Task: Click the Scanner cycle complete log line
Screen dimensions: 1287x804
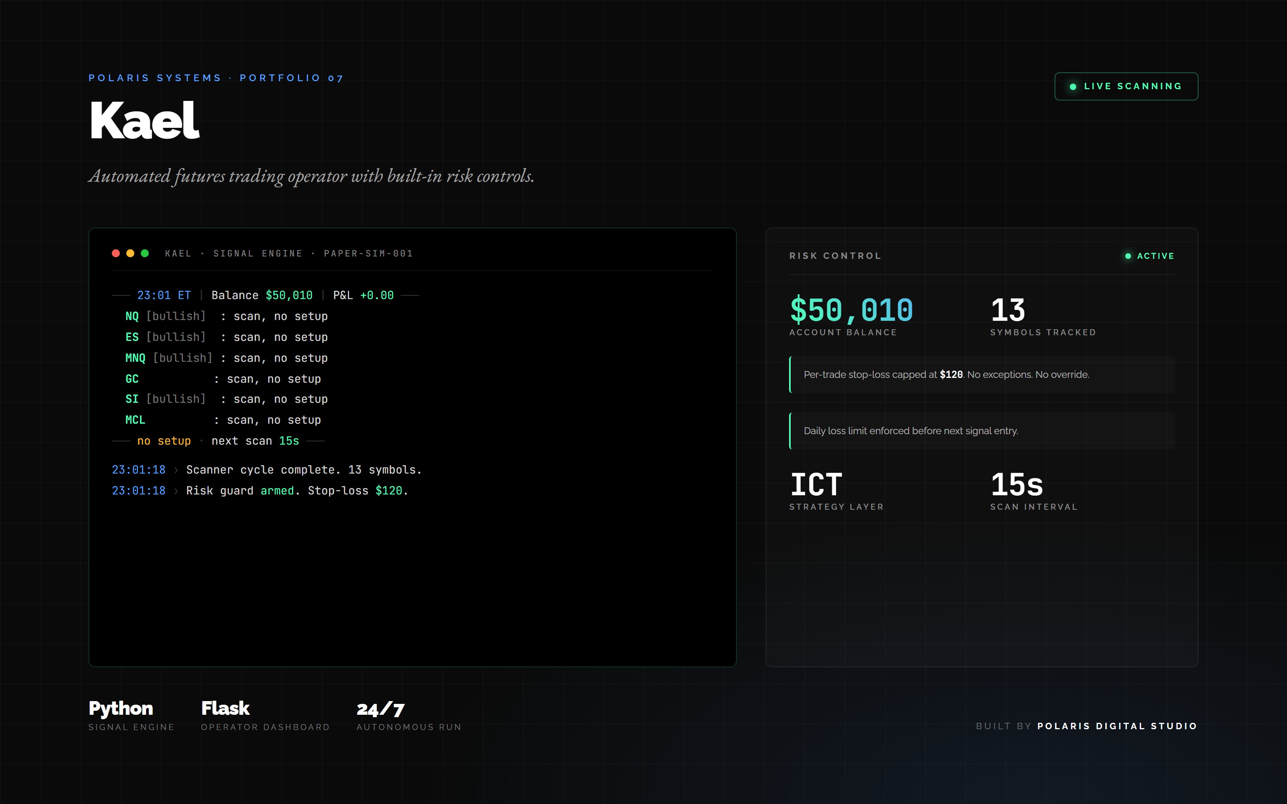Action: click(x=266, y=470)
